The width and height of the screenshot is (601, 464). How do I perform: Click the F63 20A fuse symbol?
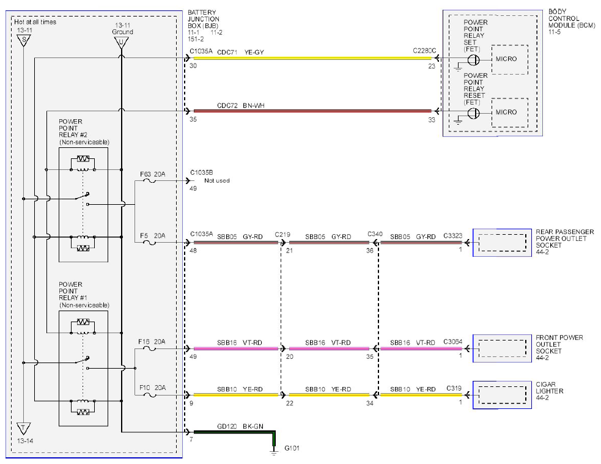149,180
